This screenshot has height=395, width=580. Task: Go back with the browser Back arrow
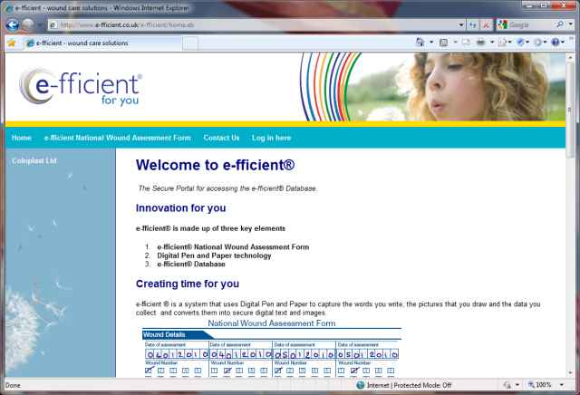[x=13, y=24]
